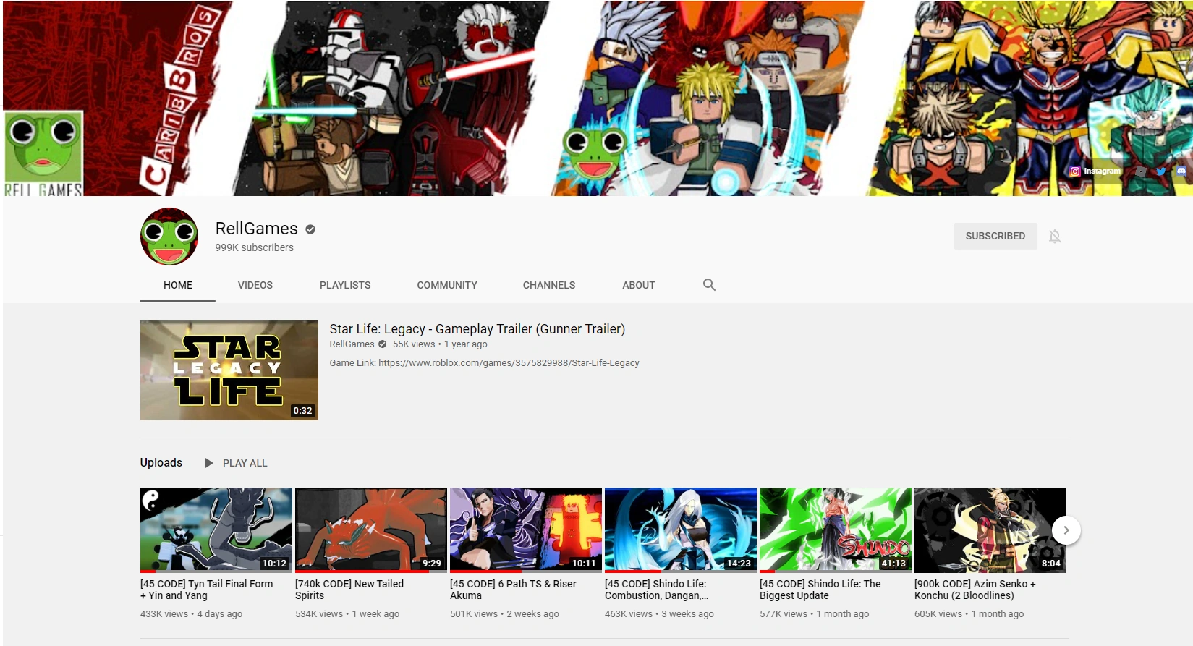Click the '501K views • 2 weeks ago' text
The width and height of the screenshot is (1193, 646).
click(505, 614)
